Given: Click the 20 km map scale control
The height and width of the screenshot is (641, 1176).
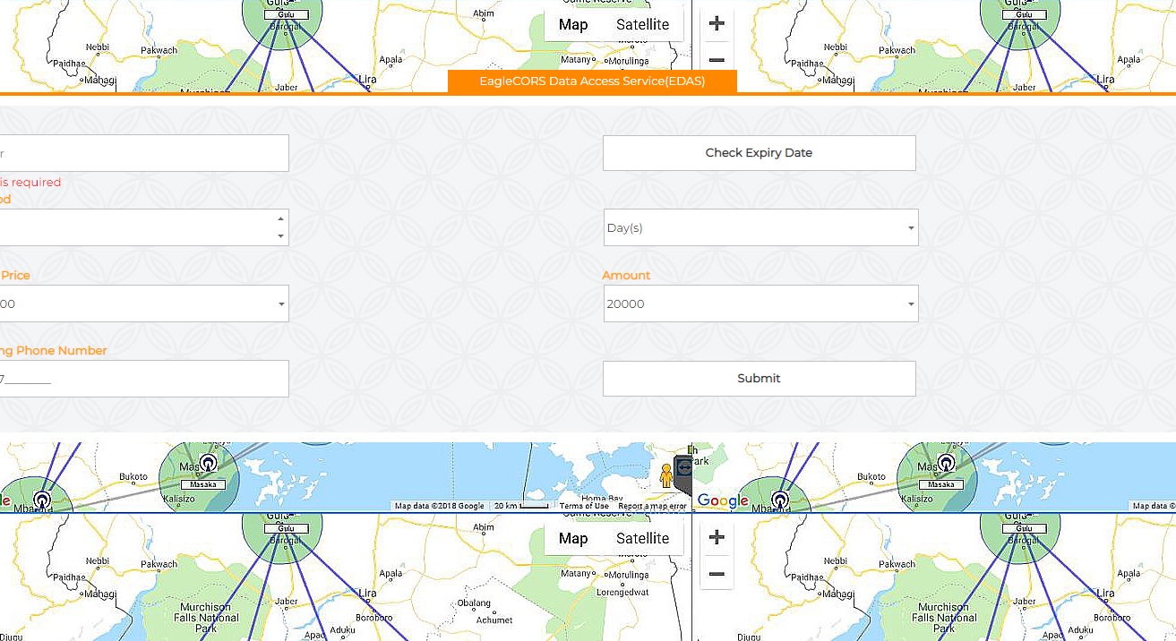Looking at the screenshot, I should (x=521, y=506).
